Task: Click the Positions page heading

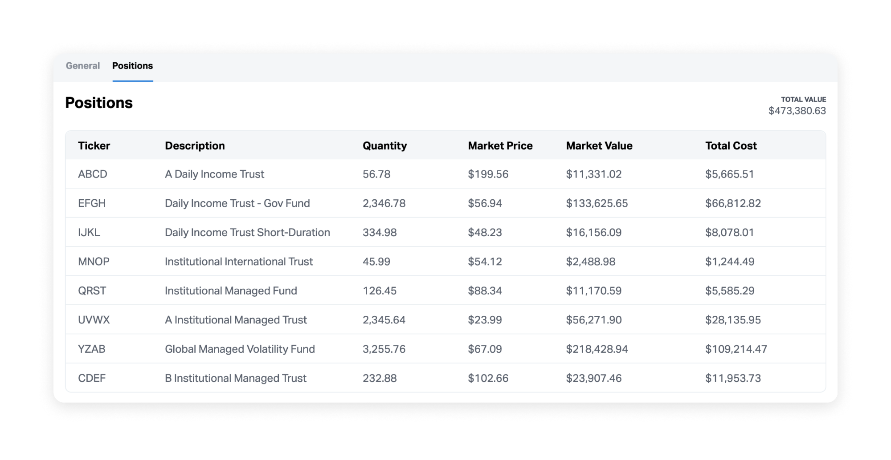Action: (99, 103)
